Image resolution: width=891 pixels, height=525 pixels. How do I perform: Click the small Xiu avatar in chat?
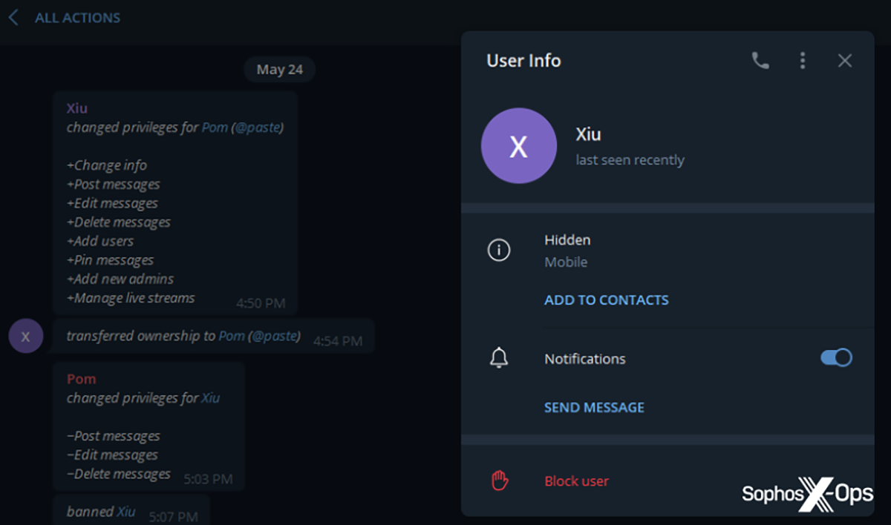coord(26,337)
